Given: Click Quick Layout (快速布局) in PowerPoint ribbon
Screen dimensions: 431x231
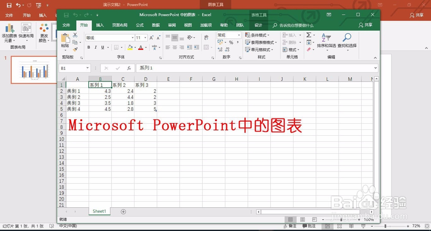Looking at the screenshot, I should tap(26, 33).
